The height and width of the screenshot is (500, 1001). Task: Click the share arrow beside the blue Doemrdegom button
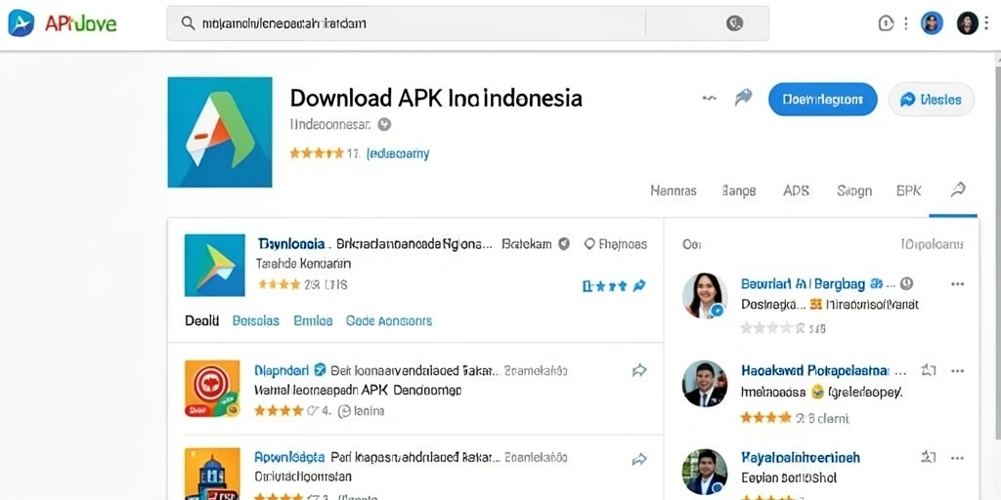coord(743,98)
